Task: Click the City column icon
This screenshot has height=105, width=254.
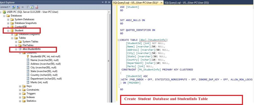Action: click(x=28, y=67)
